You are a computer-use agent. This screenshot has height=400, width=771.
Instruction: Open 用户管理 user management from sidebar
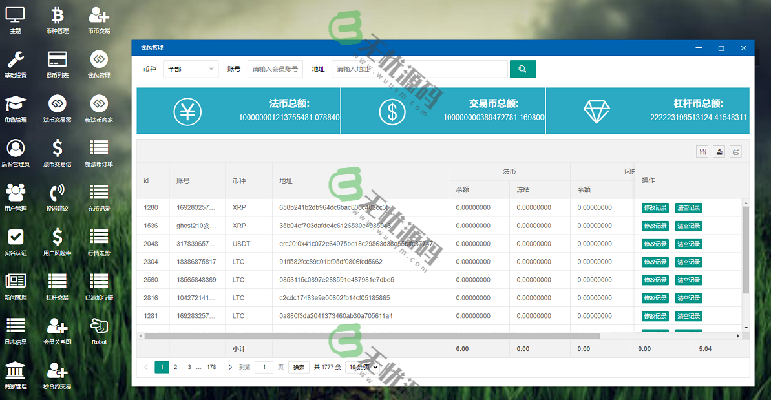(x=16, y=196)
